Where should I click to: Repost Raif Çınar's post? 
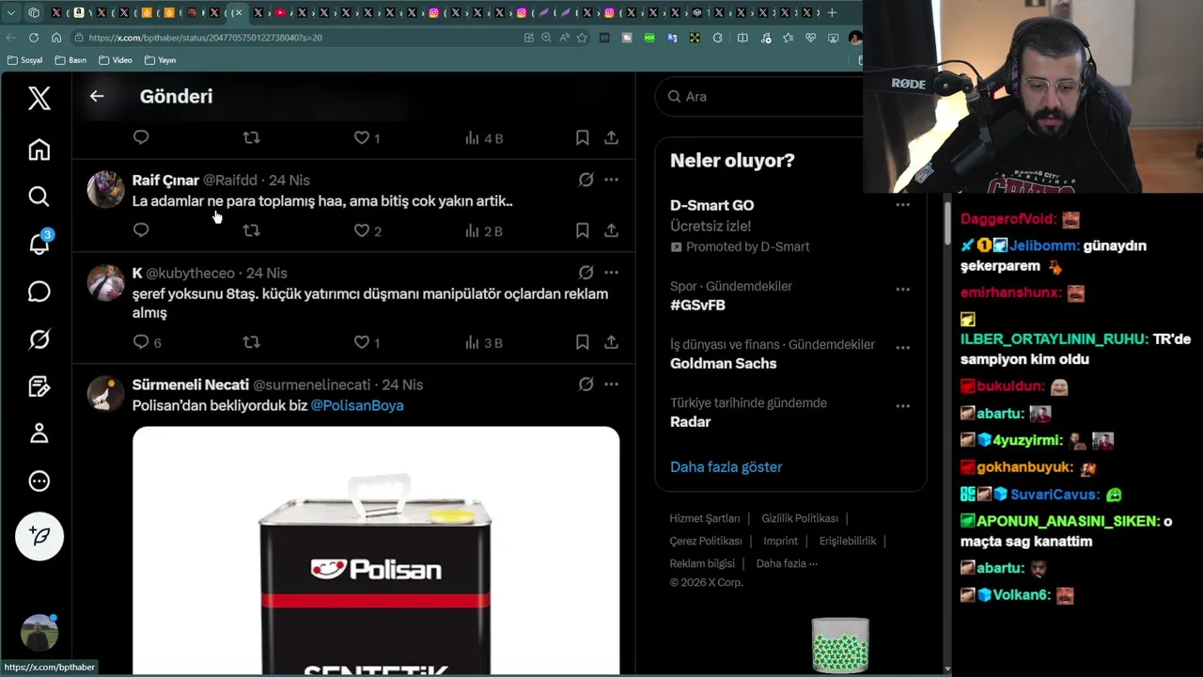point(251,230)
